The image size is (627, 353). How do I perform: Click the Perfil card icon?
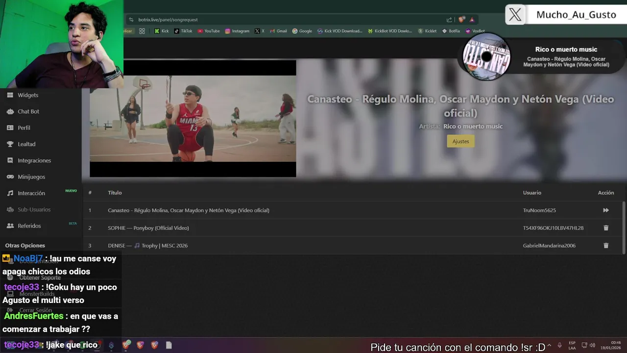[x=10, y=127]
